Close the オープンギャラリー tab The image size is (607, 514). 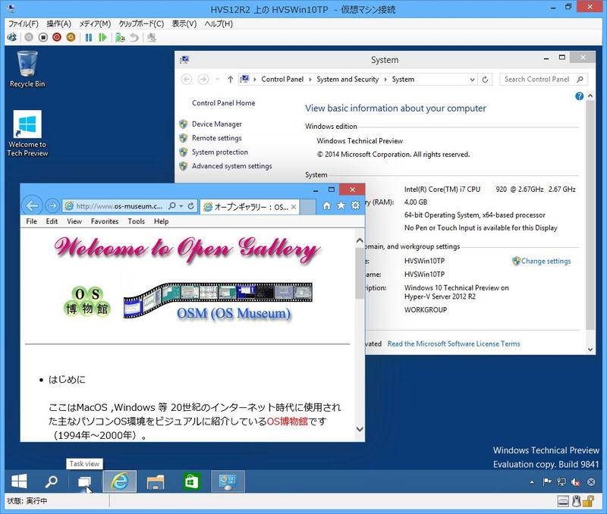point(294,207)
